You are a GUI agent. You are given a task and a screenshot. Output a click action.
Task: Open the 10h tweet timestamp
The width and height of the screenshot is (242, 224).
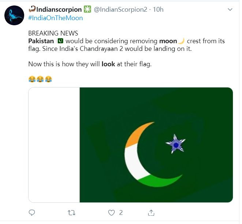tap(158, 10)
